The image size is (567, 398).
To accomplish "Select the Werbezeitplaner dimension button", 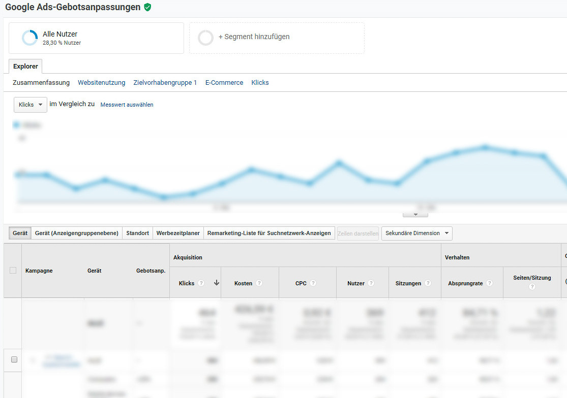I will coord(178,234).
